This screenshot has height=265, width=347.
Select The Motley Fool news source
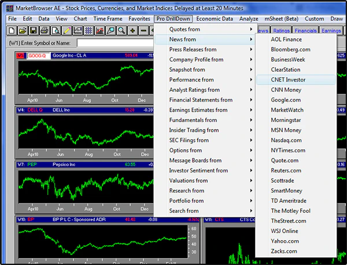pyautogui.click(x=296, y=211)
